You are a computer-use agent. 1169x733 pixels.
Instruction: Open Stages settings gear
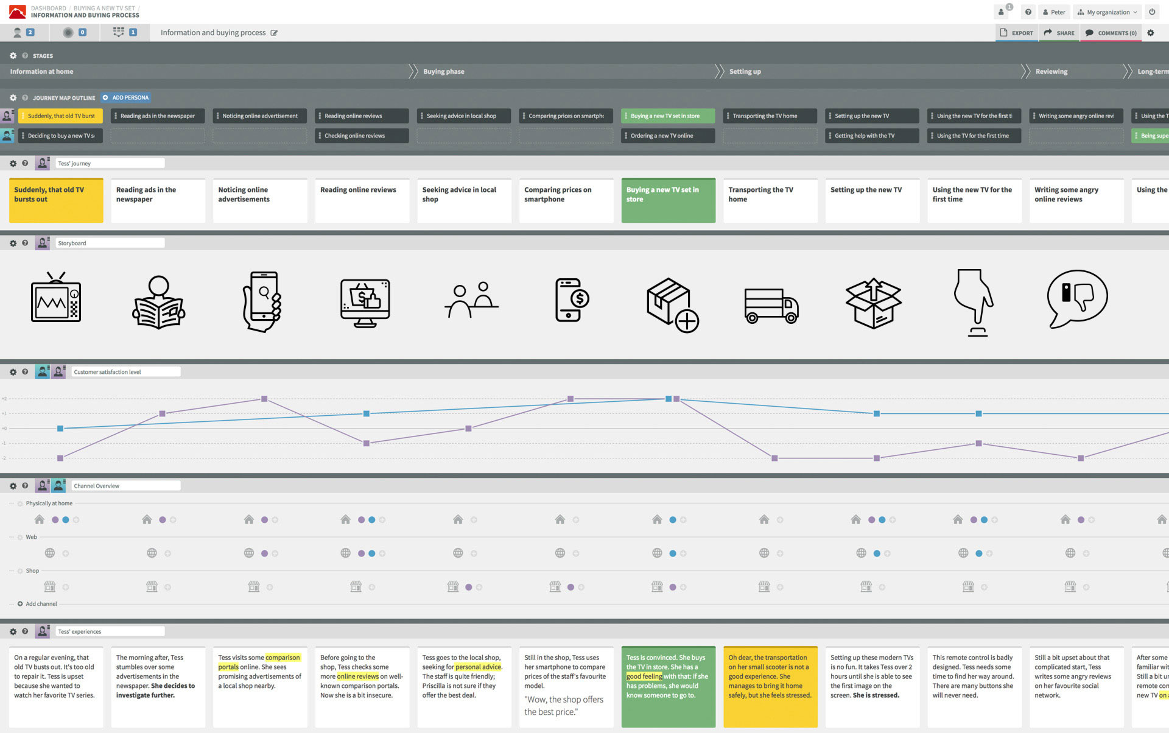pyautogui.click(x=13, y=55)
